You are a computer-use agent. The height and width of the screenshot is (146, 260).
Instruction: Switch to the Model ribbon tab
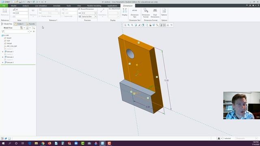[13, 6]
